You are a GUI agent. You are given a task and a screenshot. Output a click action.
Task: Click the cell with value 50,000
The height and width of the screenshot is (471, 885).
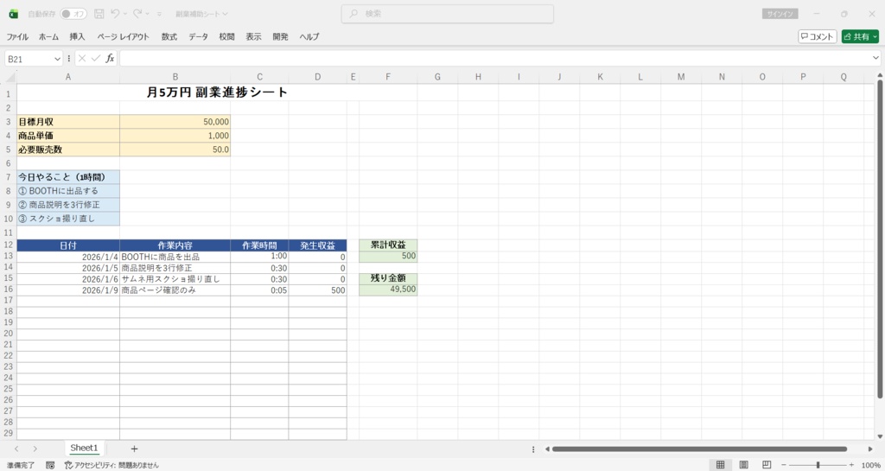point(175,121)
